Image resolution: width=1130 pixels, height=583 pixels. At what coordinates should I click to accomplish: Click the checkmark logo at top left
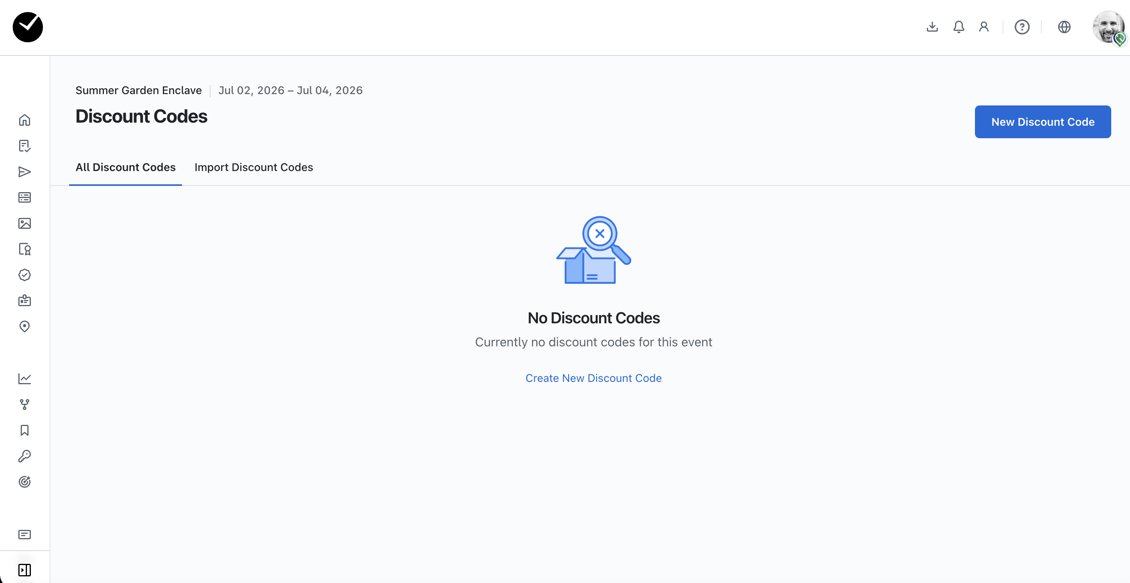click(x=28, y=27)
